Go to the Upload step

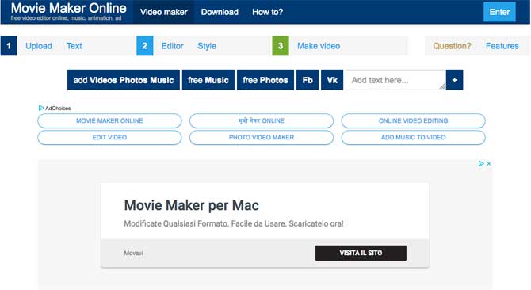click(39, 46)
